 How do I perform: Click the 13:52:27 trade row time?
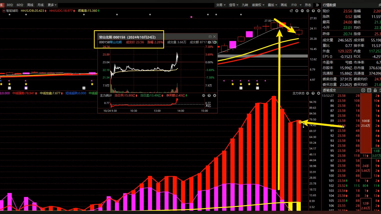pos(328,96)
